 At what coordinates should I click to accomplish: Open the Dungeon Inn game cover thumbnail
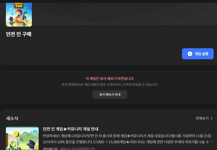19,15
